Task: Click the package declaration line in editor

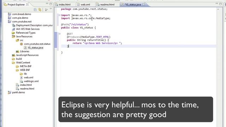Action: [x=84, y=9]
